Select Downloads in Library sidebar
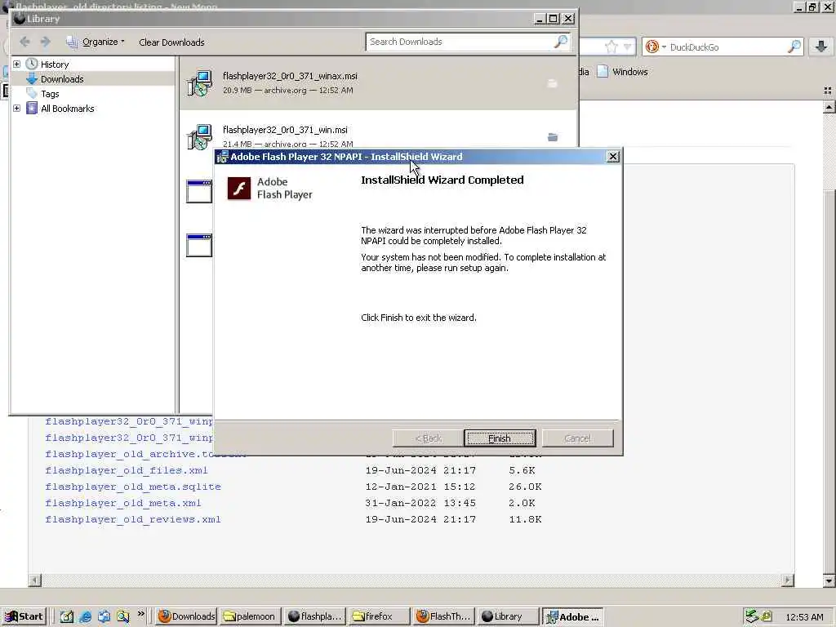 point(62,79)
